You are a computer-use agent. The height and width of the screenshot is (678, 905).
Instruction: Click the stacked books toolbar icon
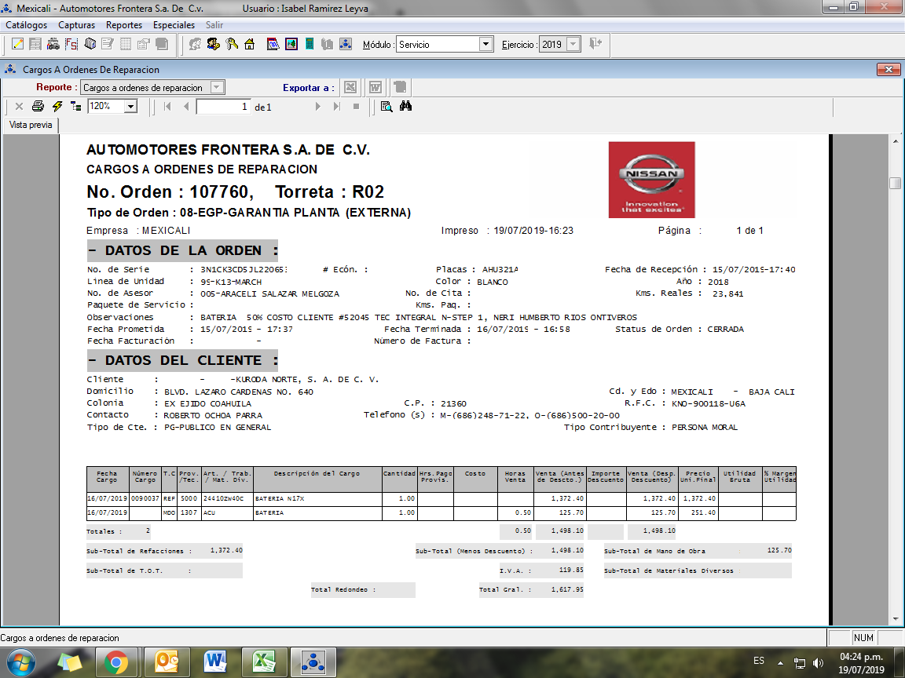tap(90, 45)
